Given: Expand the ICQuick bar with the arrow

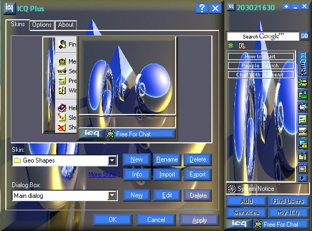Looking at the screenshot, I should click(303, 178).
